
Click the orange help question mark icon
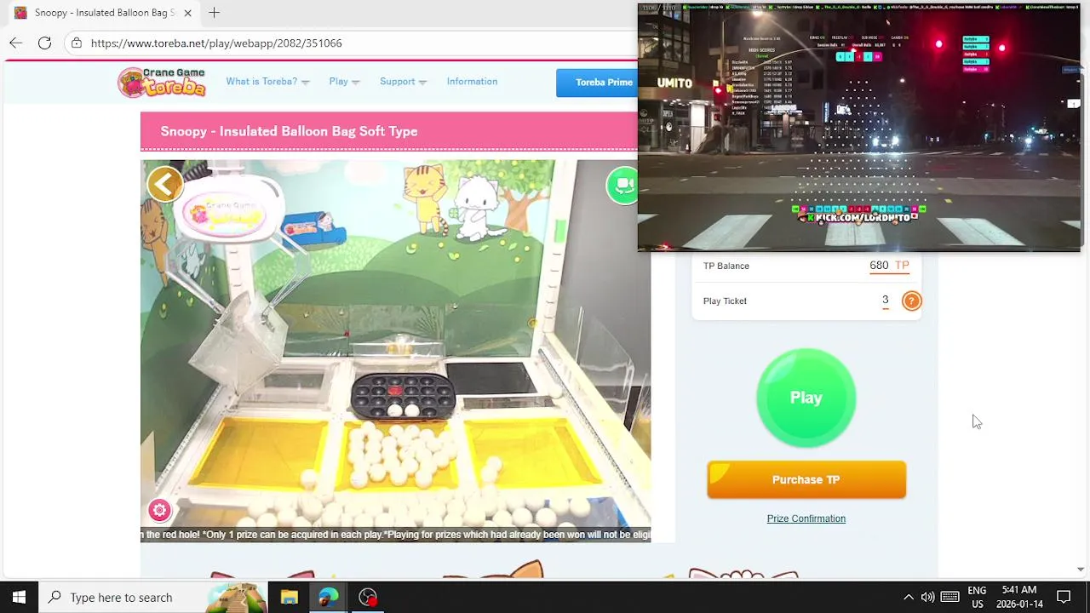(x=911, y=301)
